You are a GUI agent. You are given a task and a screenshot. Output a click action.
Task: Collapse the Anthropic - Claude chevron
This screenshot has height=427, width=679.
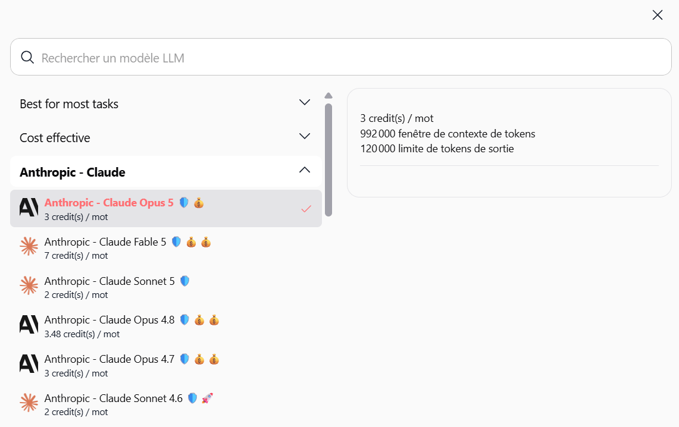pyautogui.click(x=305, y=169)
